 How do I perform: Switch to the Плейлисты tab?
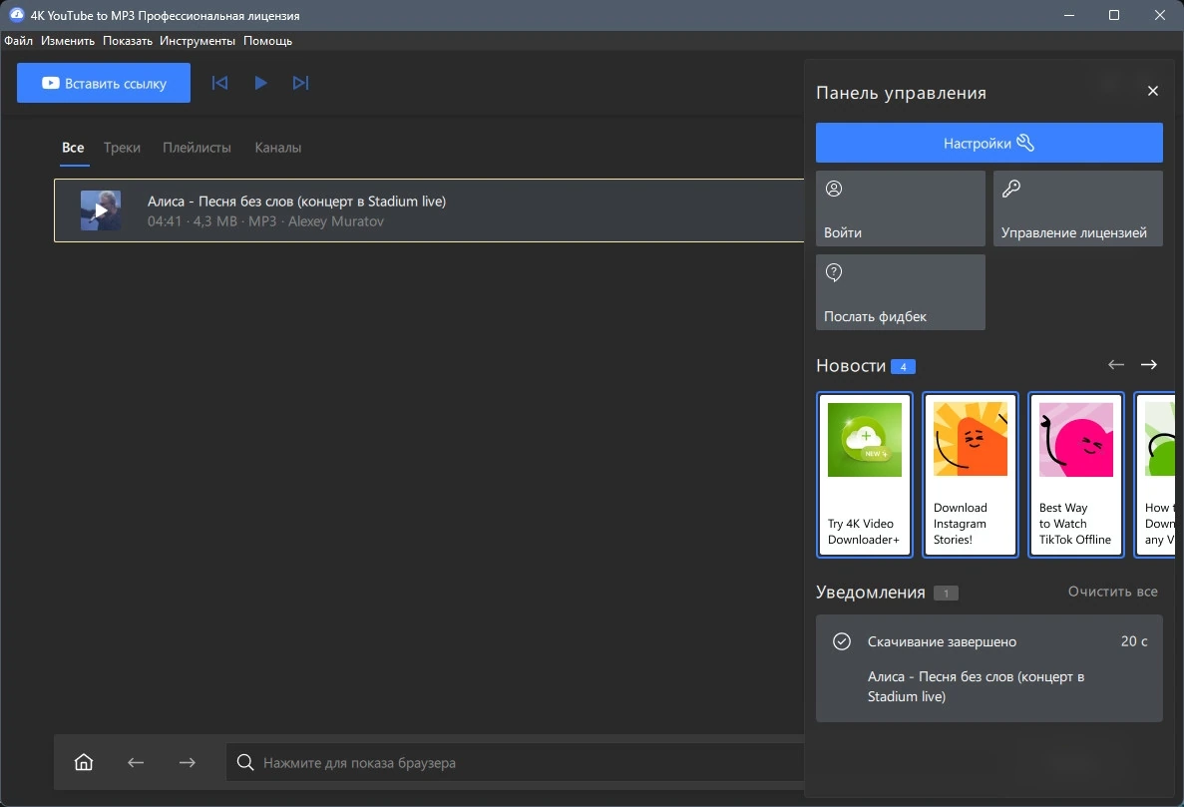point(197,148)
